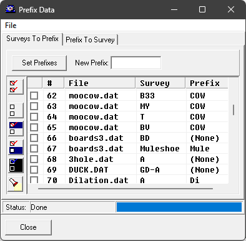Check the box for row 62
Viewport: 246px width, 241px height.
pyautogui.click(x=34, y=96)
